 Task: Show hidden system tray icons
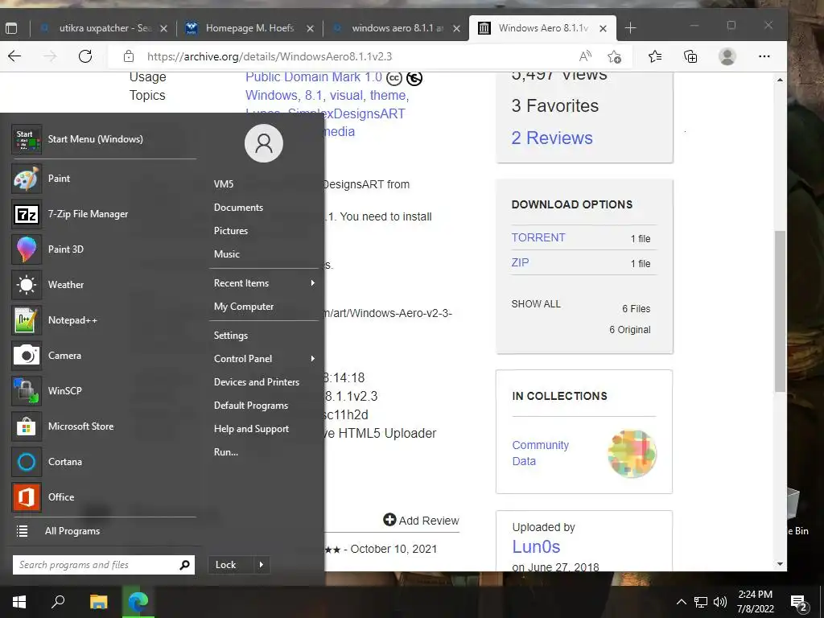click(681, 602)
